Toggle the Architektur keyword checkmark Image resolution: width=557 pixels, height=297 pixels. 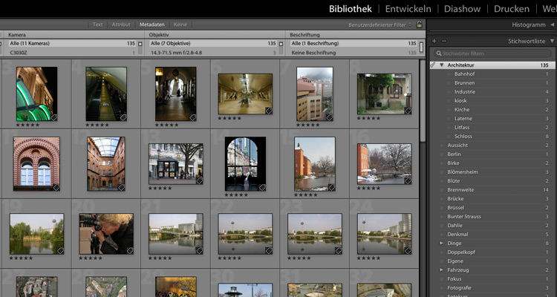(433, 65)
